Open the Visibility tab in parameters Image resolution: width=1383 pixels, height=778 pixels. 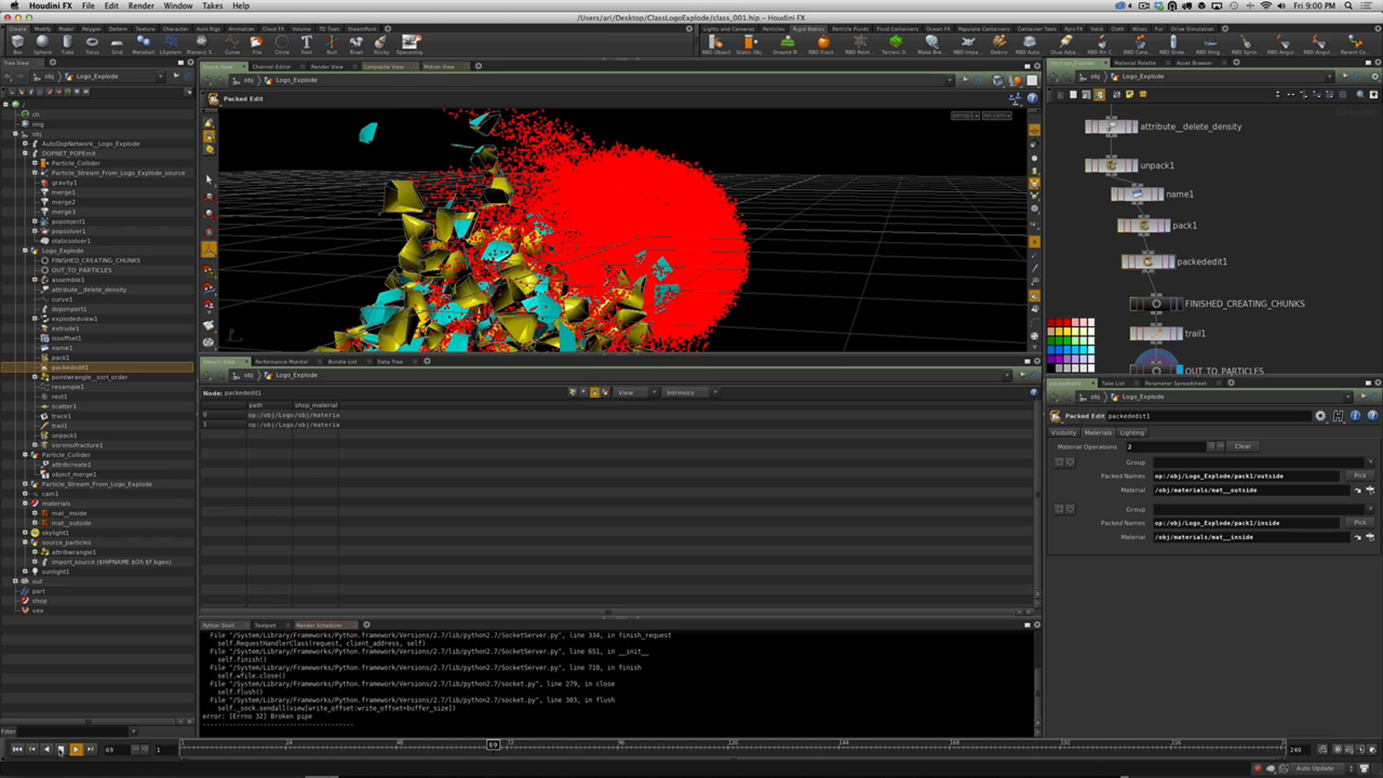point(1063,433)
